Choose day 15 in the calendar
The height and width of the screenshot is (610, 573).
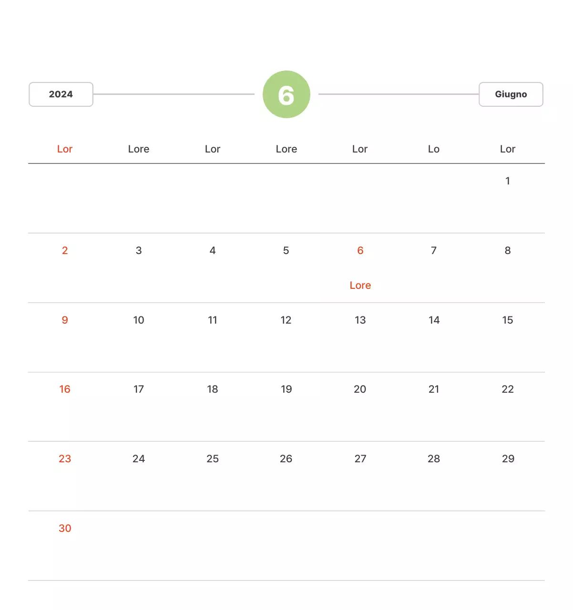pos(508,320)
